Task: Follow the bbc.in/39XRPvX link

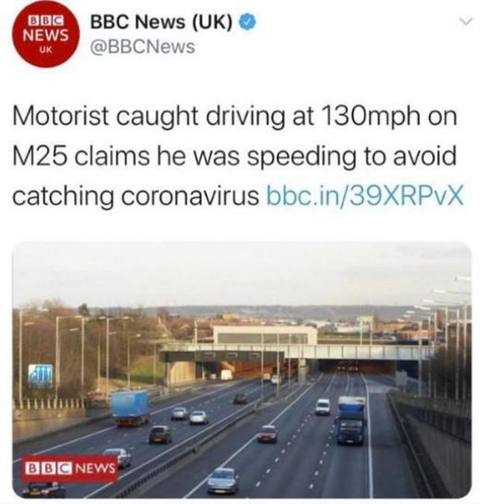Action: point(365,195)
